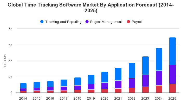Image resolution: width=182 pixels, height=104 pixels.
Task: Click the 2k y-axis label
Action: pos(10,77)
